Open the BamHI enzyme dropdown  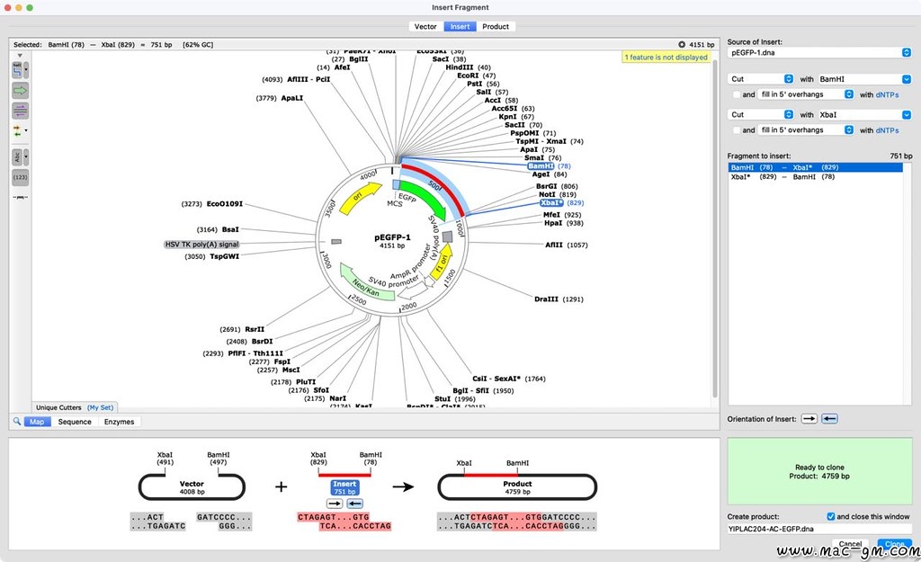click(863, 79)
